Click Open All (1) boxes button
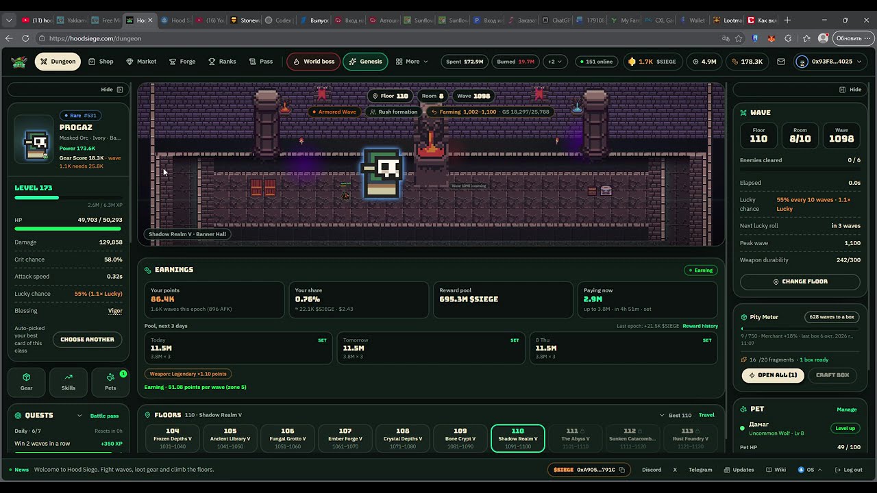This screenshot has height=493, width=877. [x=773, y=375]
